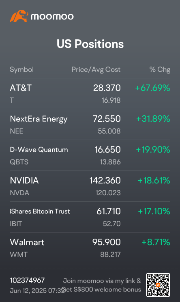This screenshot has width=180, height=302.
Task: Click the account number 102374967
Action: [27, 280]
